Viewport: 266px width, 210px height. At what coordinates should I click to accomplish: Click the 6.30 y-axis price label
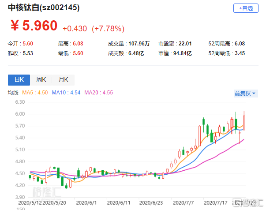click(x=20, y=102)
